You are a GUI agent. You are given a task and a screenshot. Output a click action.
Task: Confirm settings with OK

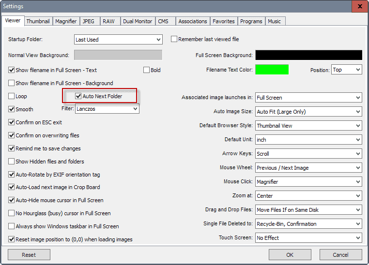coord(290,255)
